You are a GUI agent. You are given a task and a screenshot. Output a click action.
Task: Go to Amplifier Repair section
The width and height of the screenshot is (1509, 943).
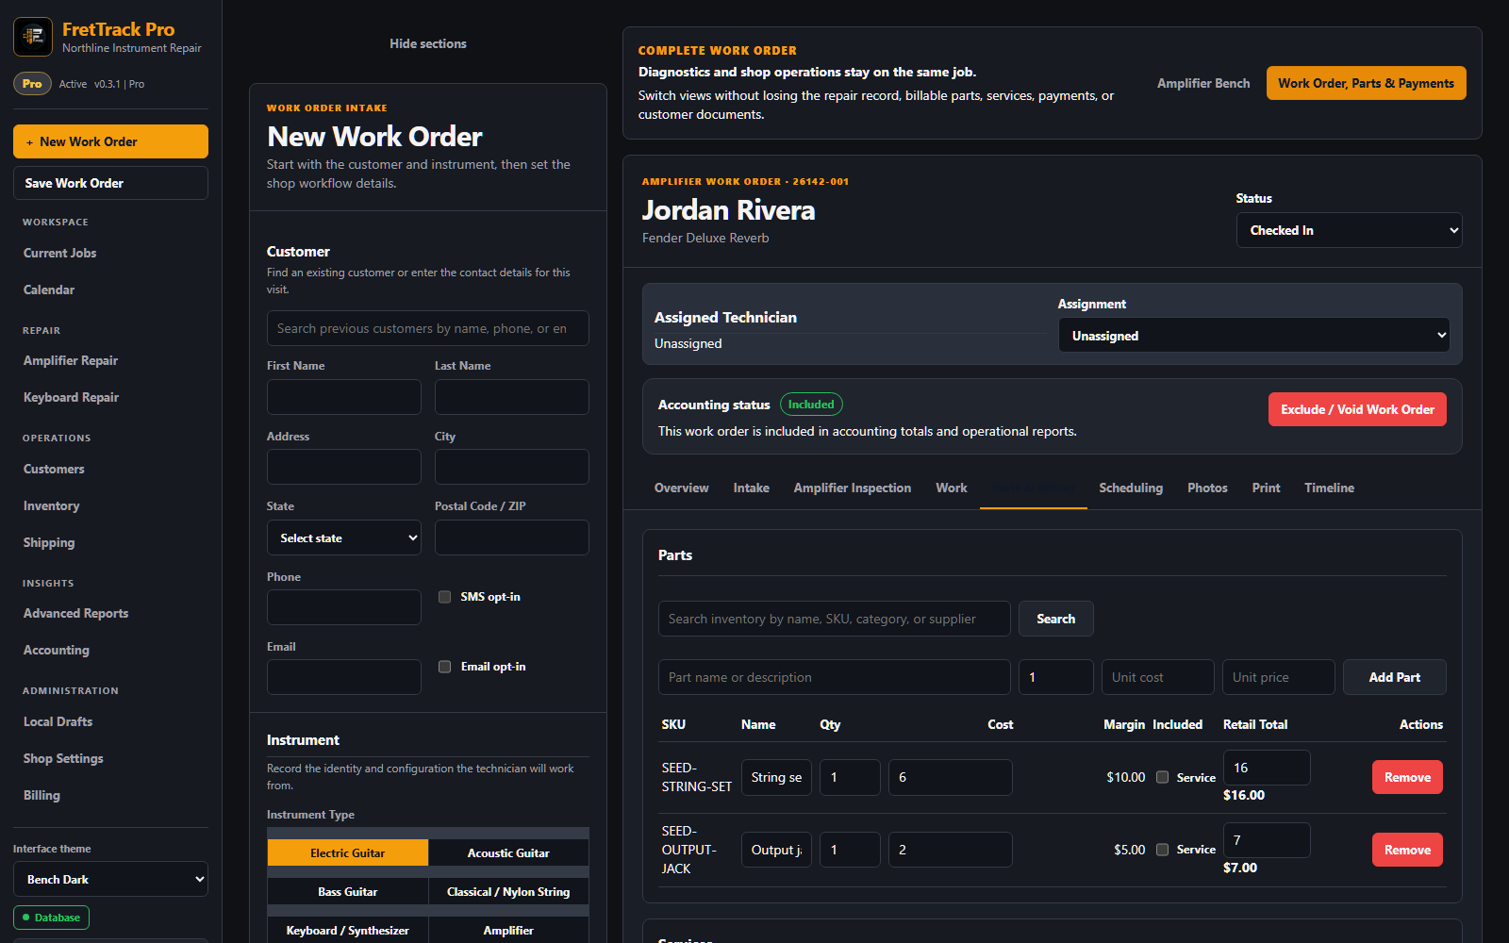[71, 360]
